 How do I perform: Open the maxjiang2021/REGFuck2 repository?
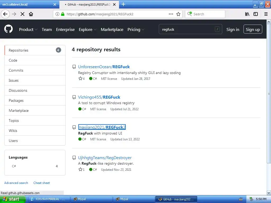tap(102, 127)
